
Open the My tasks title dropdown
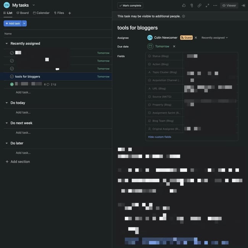(x=34, y=5)
